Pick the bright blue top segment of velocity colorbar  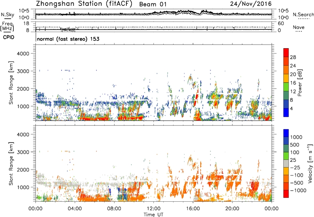(286, 133)
